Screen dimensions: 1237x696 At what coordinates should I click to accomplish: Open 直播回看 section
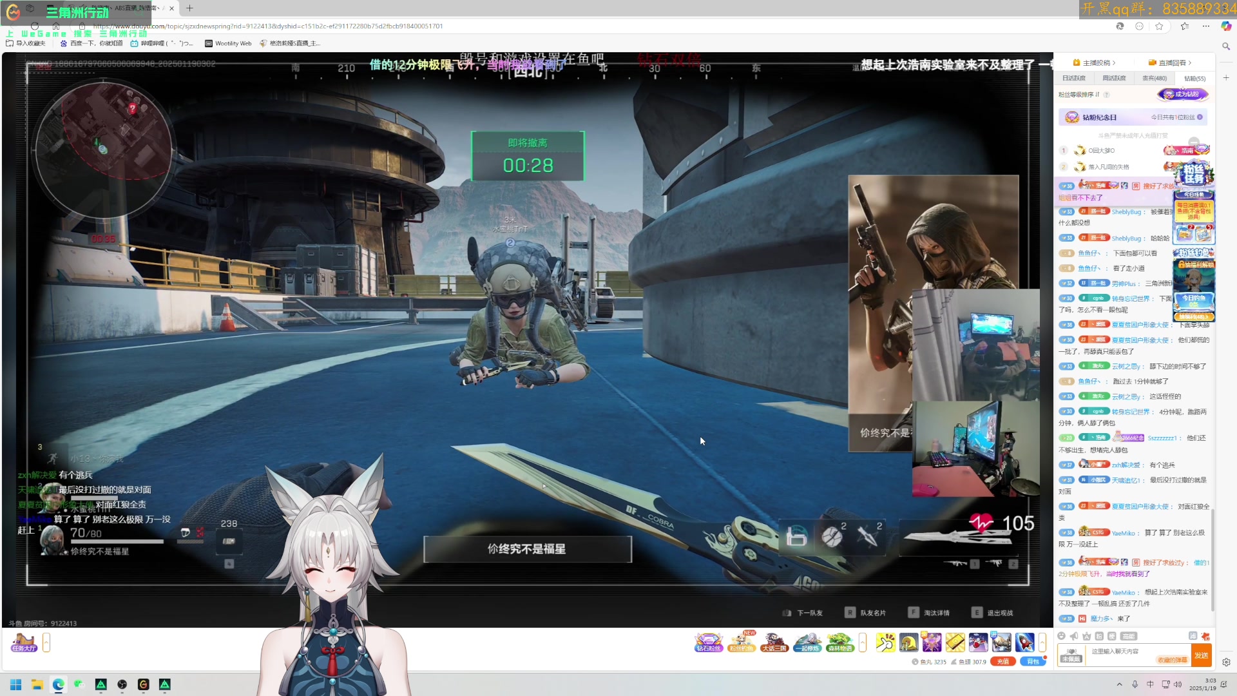[x=1170, y=63]
